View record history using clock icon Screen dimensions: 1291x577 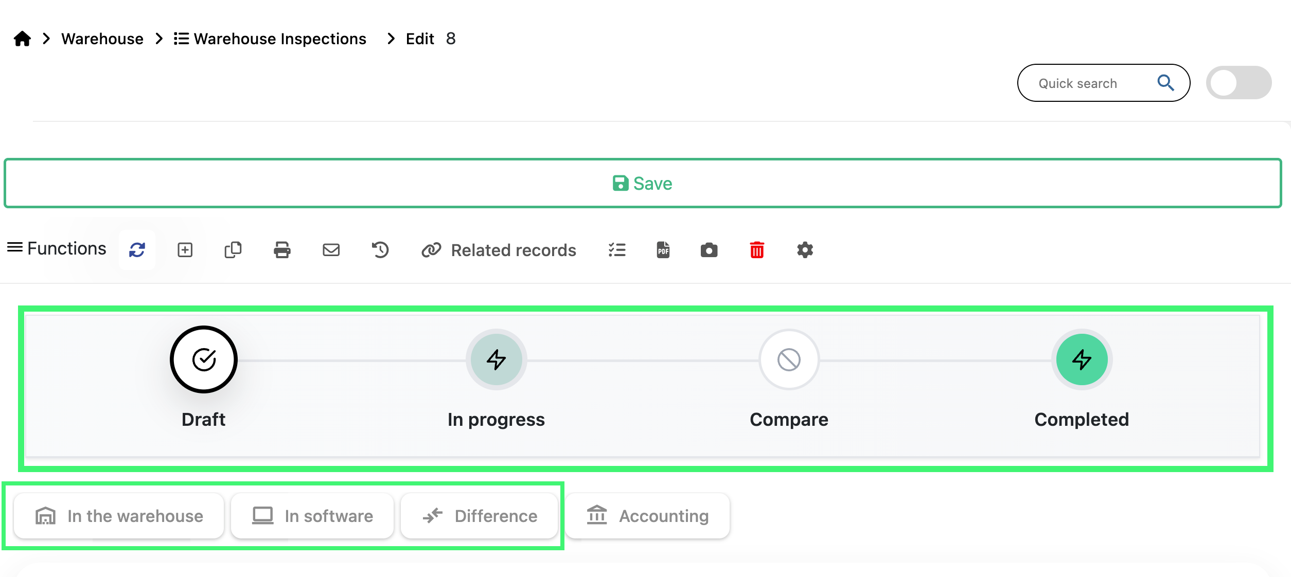(380, 250)
